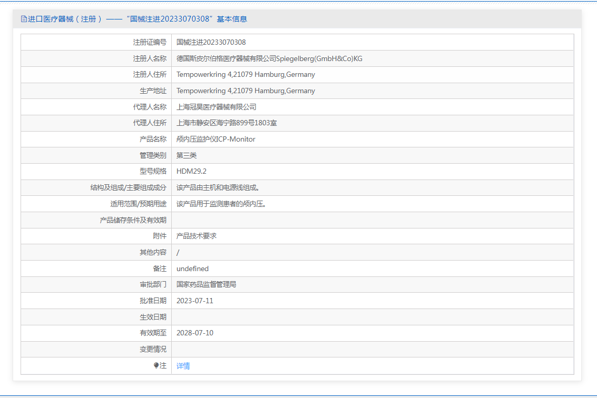
Task: Click agent name 上海冠昊医疗器械有限公司
Action: pyautogui.click(x=216, y=107)
